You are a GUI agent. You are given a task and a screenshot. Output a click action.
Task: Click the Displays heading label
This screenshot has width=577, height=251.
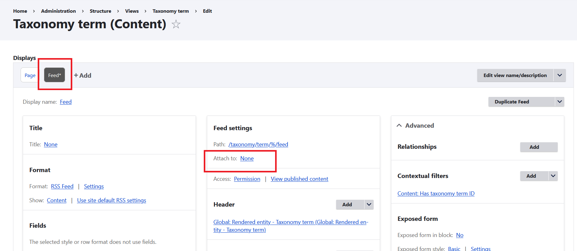[24, 58]
